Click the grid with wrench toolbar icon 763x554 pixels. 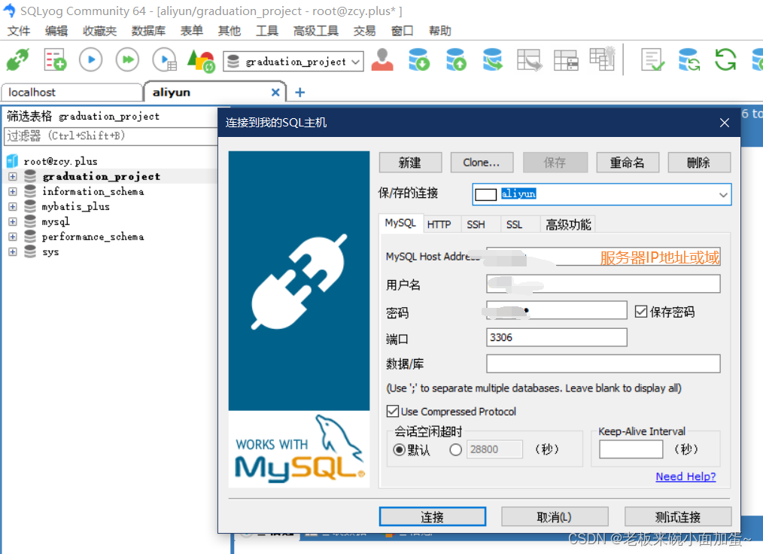pos(603,59)
